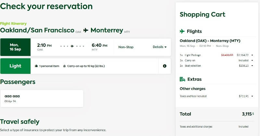Open the aaa aaa passenger card
The width and height of the screenshot is (260, 136).
(42, 99)
